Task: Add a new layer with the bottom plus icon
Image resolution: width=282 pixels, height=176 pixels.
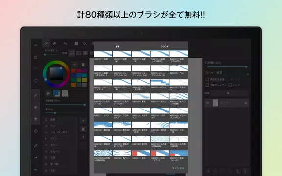Action: coord(208,171)
